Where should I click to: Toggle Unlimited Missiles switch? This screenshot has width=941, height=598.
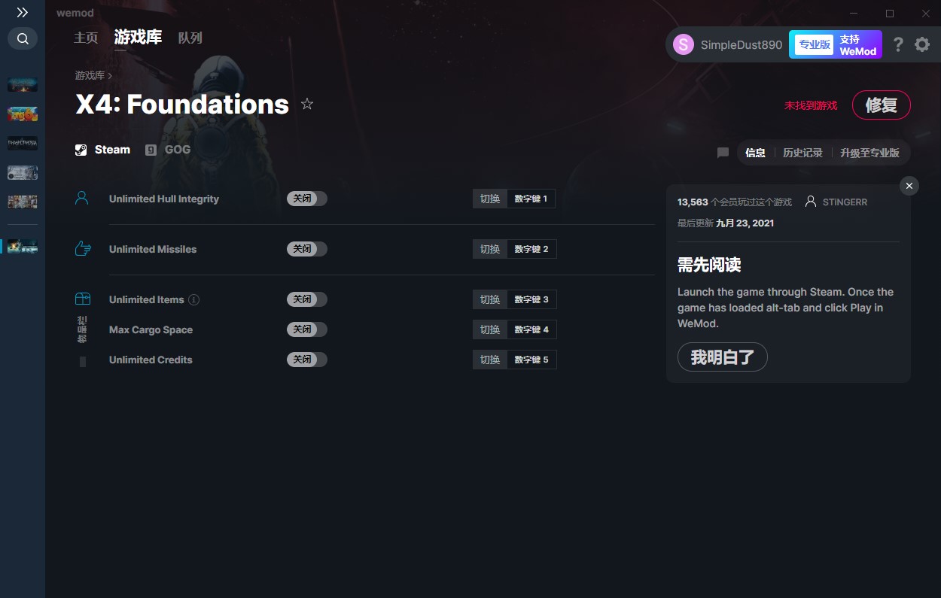pos(307,249)
